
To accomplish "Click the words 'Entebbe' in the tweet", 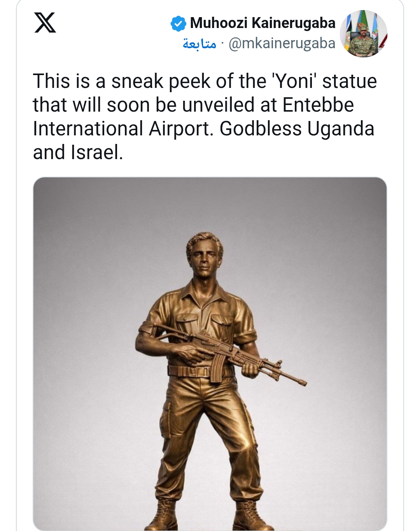I will pyautogui.click(x=318, y=105).
